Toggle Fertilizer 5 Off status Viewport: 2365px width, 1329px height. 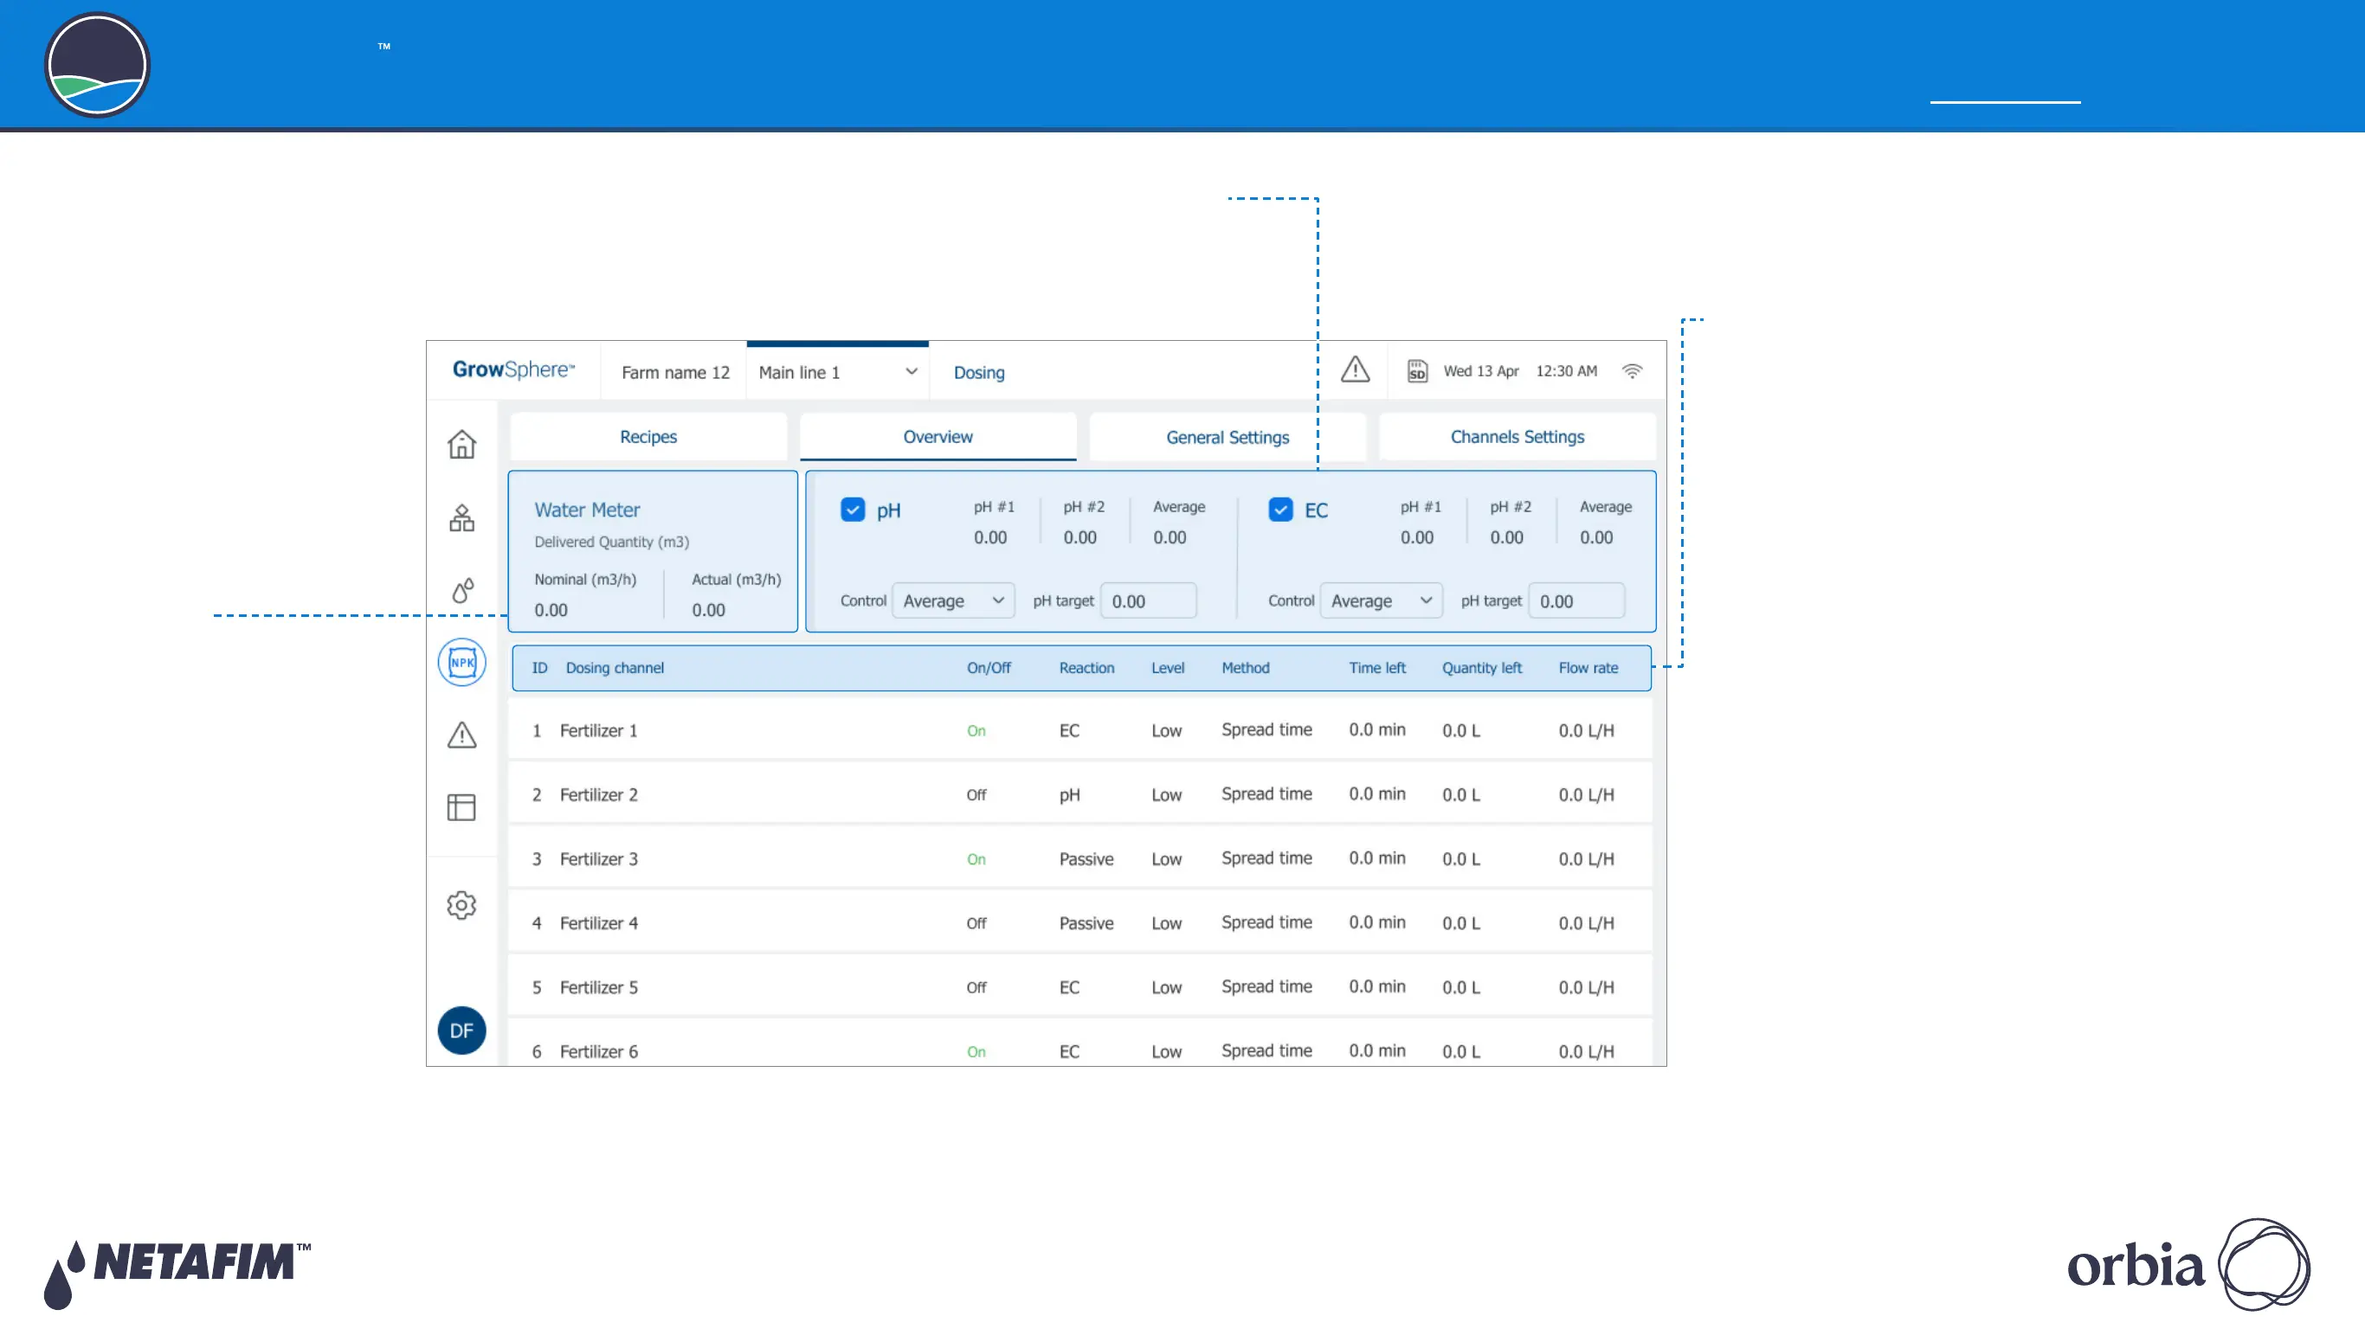[976, 987]
